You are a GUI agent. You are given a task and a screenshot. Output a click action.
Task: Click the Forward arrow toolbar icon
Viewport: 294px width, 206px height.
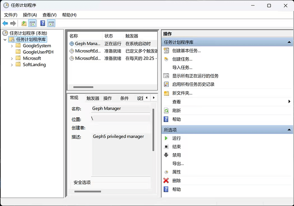(13, 23)
